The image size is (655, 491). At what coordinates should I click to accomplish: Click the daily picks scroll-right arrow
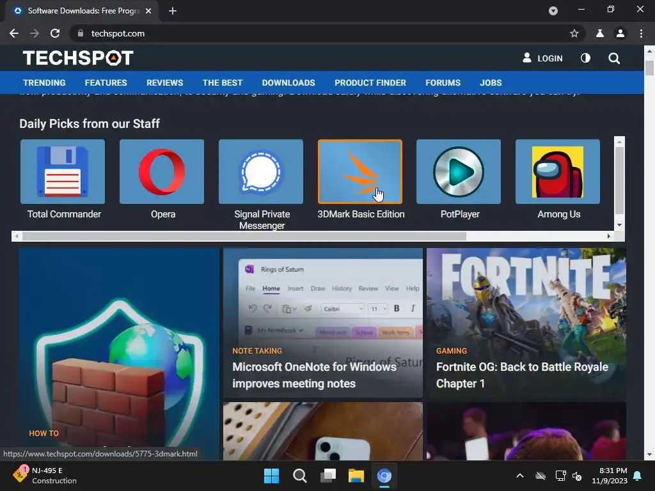(x=609, y=237)
